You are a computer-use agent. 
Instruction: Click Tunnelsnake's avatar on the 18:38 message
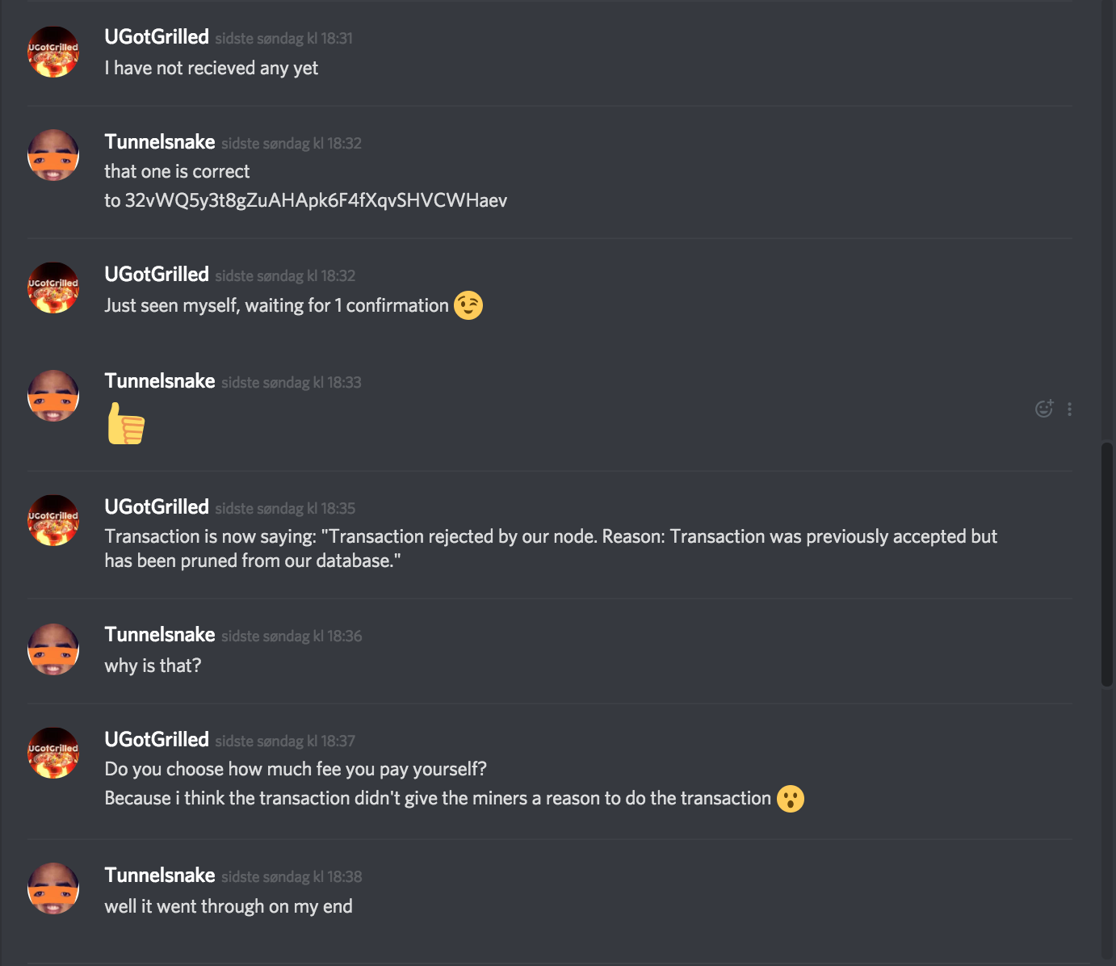point(53,888)
